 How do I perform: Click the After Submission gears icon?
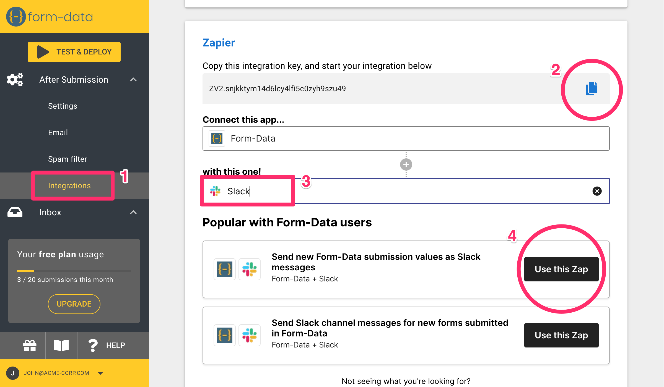[x=15, y=80]
